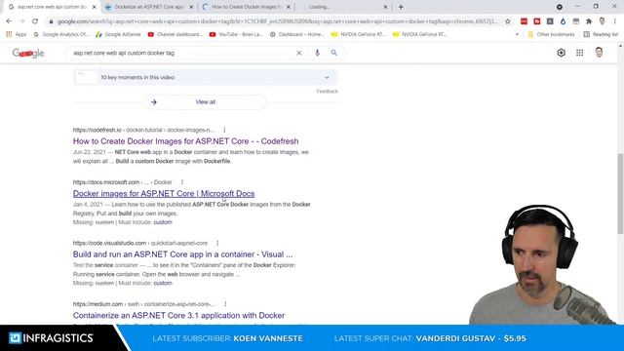Screen dimensions: 624x351
Task: Open Reading list panel
Action: 601,35
